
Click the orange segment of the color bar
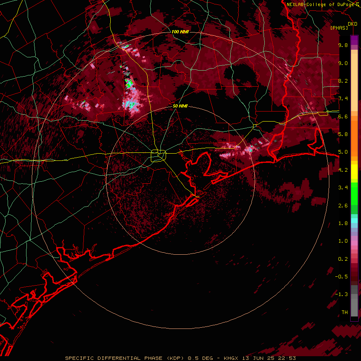354,136
